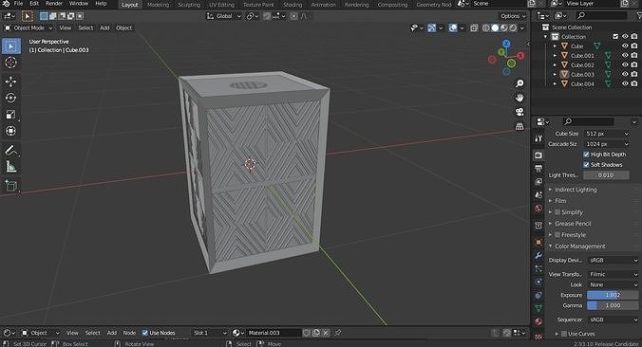Select the Rotate tool
This screenshot has width=642, height=347.
tap(11, 98)
